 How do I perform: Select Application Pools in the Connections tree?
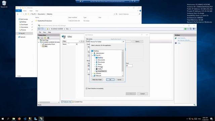[48, 44]
